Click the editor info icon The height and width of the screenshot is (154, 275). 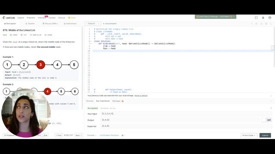pyautogui.click(x=252, y=24)
